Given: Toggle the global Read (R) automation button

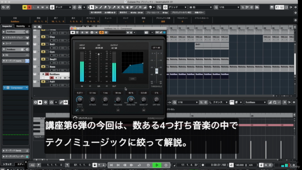Looking at the screenshot, I should 38,8.
